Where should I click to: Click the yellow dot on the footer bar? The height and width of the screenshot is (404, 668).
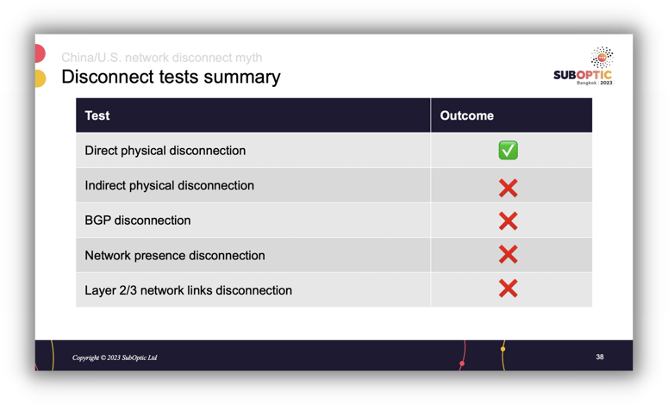tap(503, 349)
